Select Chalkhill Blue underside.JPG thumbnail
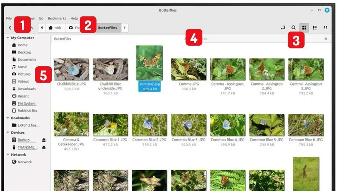340x191 pixels. coord(110,69)
